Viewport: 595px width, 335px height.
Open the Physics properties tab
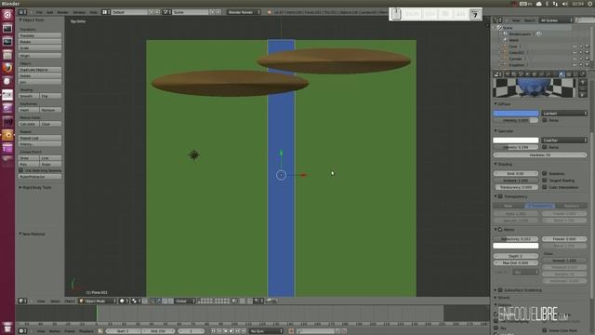coord(583,74)
